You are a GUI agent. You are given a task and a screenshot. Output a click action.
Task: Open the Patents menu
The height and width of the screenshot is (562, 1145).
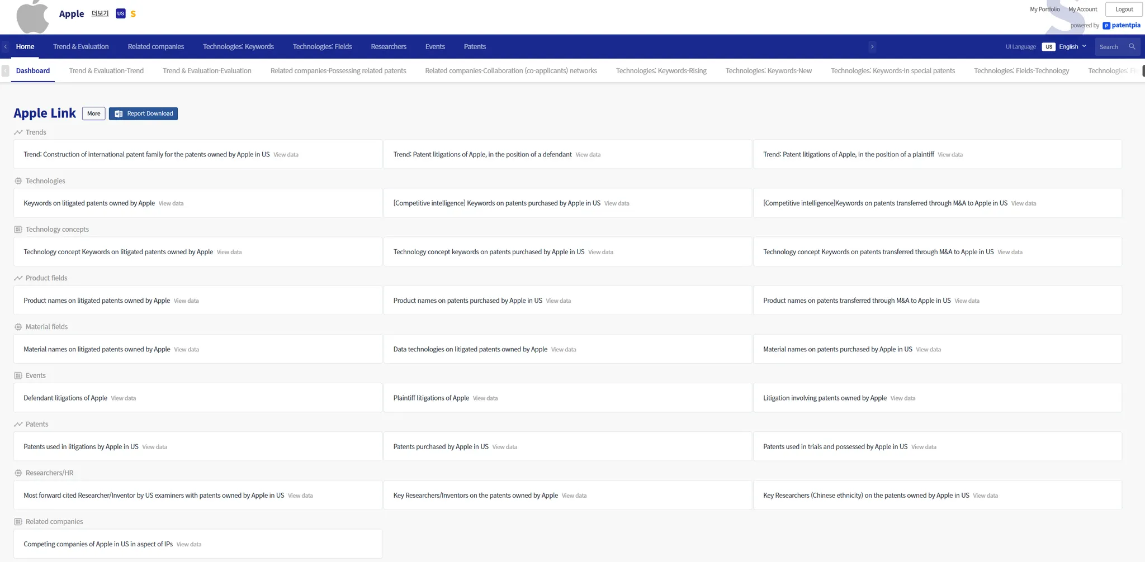475,47
